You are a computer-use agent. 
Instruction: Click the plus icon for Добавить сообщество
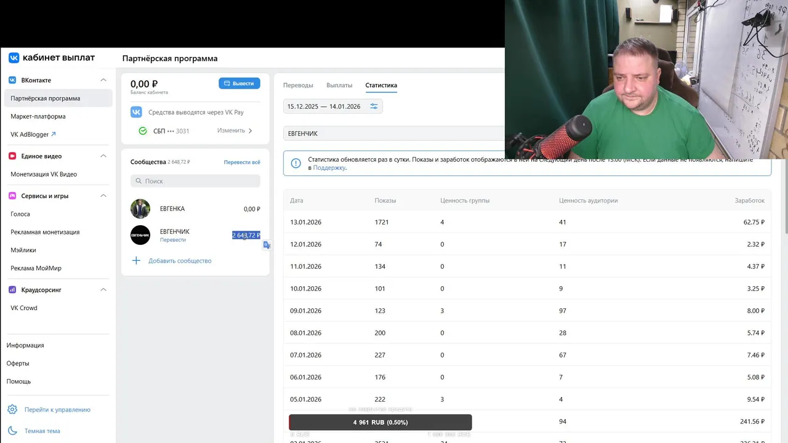(x=137, y=261)
